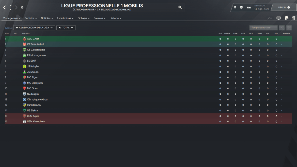Click the FM menu icon
The width and height of the screenshot is (297, 167).
tap(249, 7)
